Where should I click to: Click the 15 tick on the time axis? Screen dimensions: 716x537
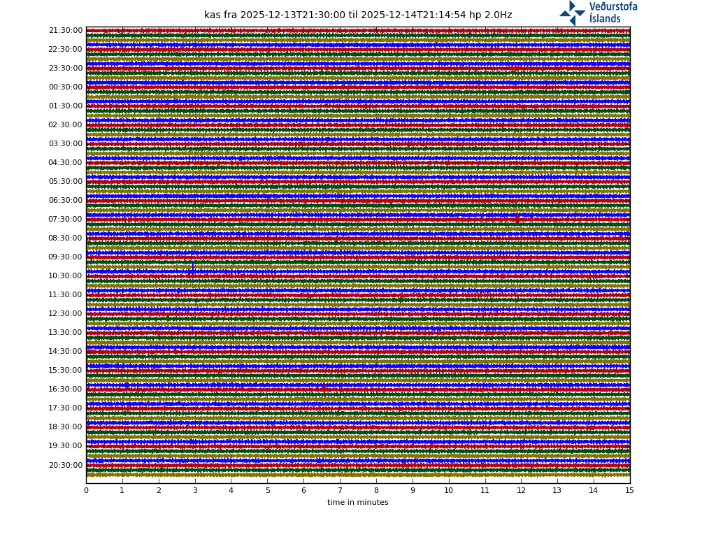(630, 491)
